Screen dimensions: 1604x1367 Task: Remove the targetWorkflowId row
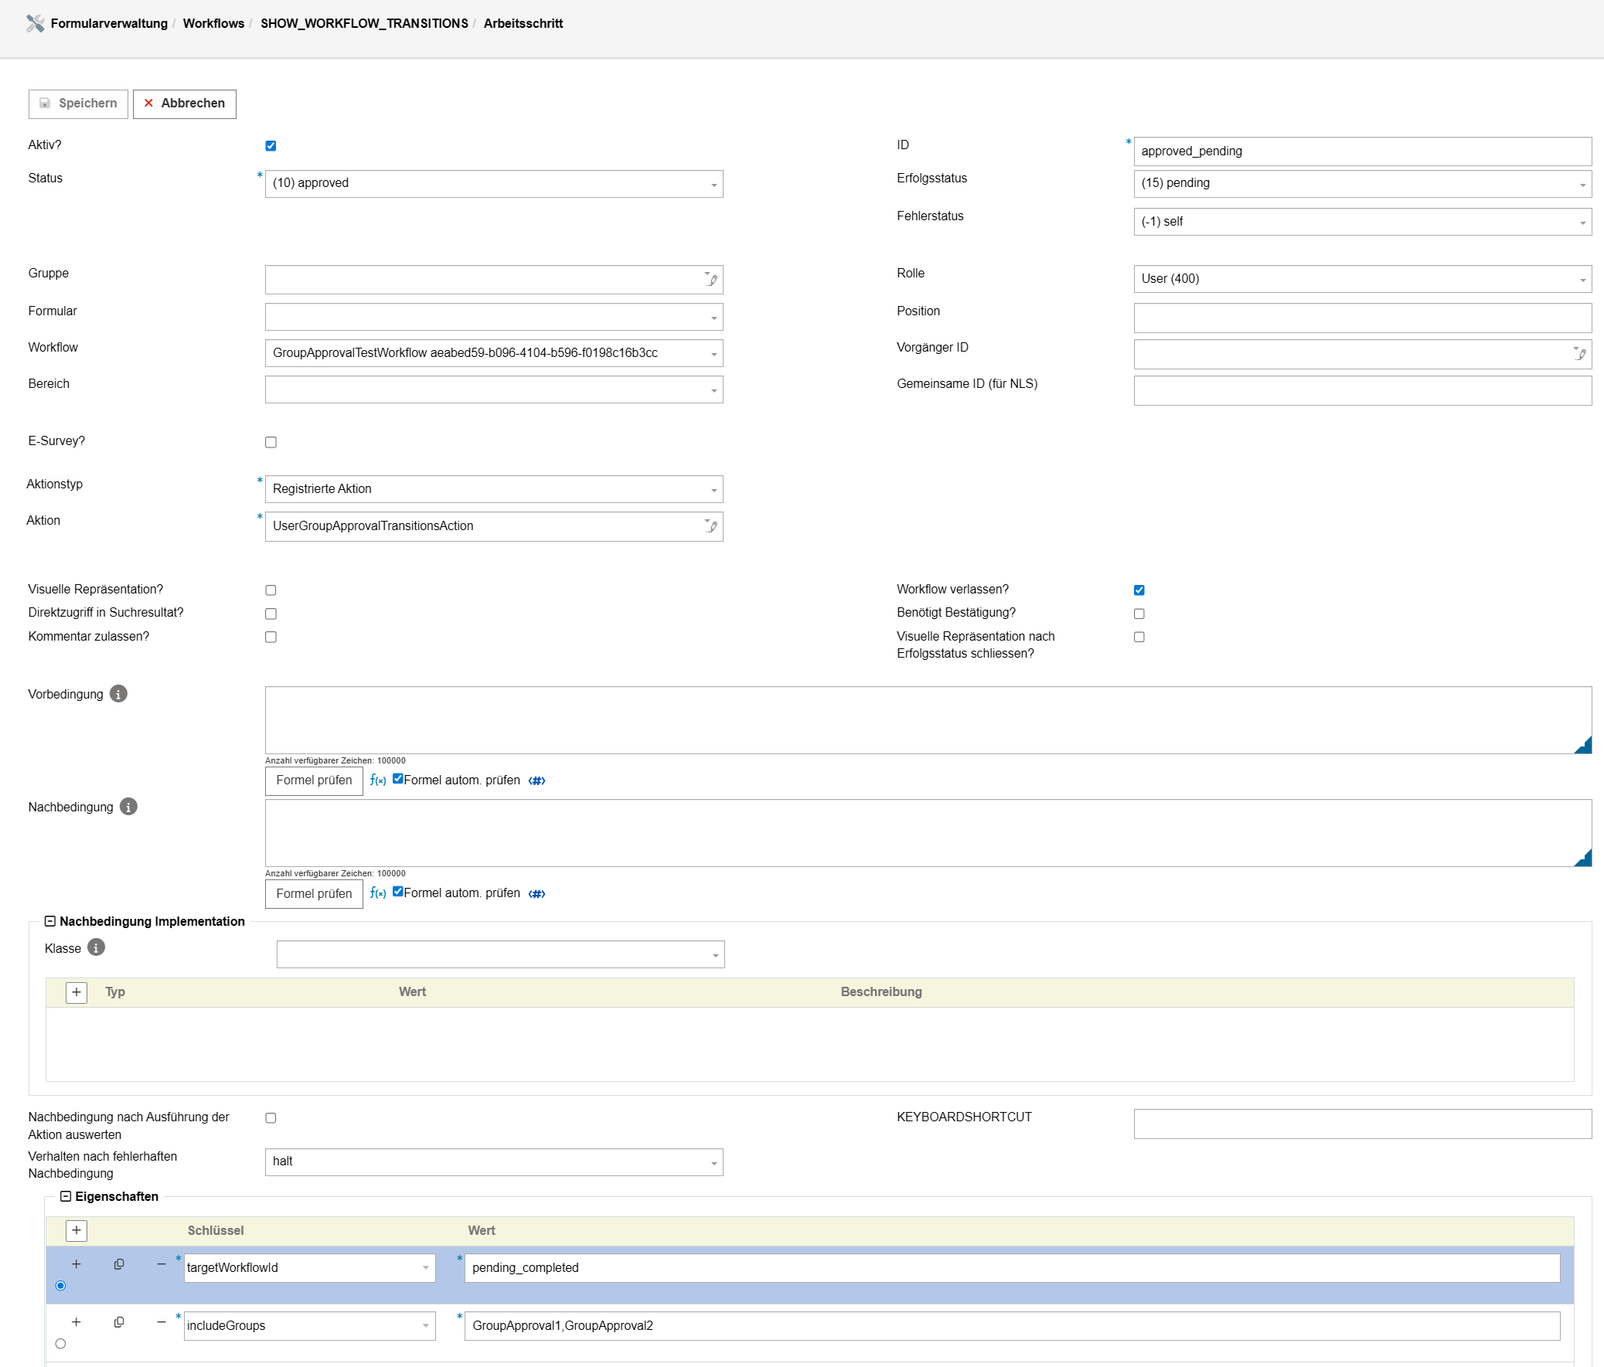coord(161,1264)
